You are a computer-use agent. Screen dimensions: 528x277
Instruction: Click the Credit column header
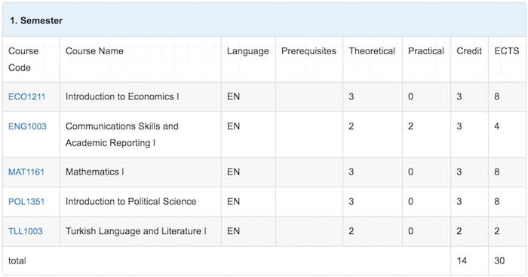(x=469, y=51)
